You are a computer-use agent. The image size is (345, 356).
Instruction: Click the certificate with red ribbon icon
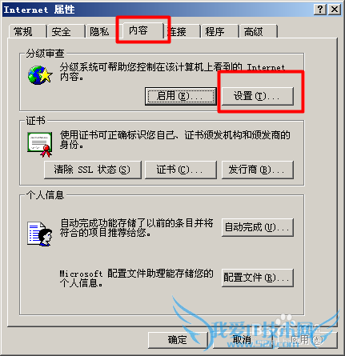click(x=40, y=144)
